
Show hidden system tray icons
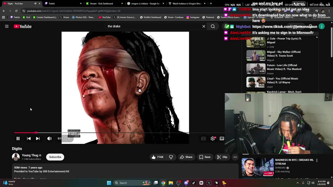(298, 183)
